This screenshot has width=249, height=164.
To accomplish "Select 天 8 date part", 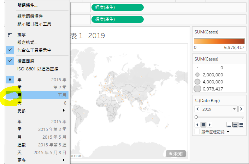I will pyautogui.click(x=37, y=103).
